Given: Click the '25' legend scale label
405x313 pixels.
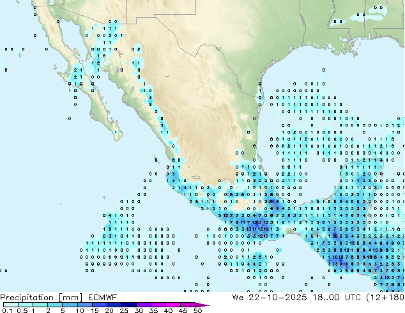Looking at the screenshot, I should coord(124,310).
